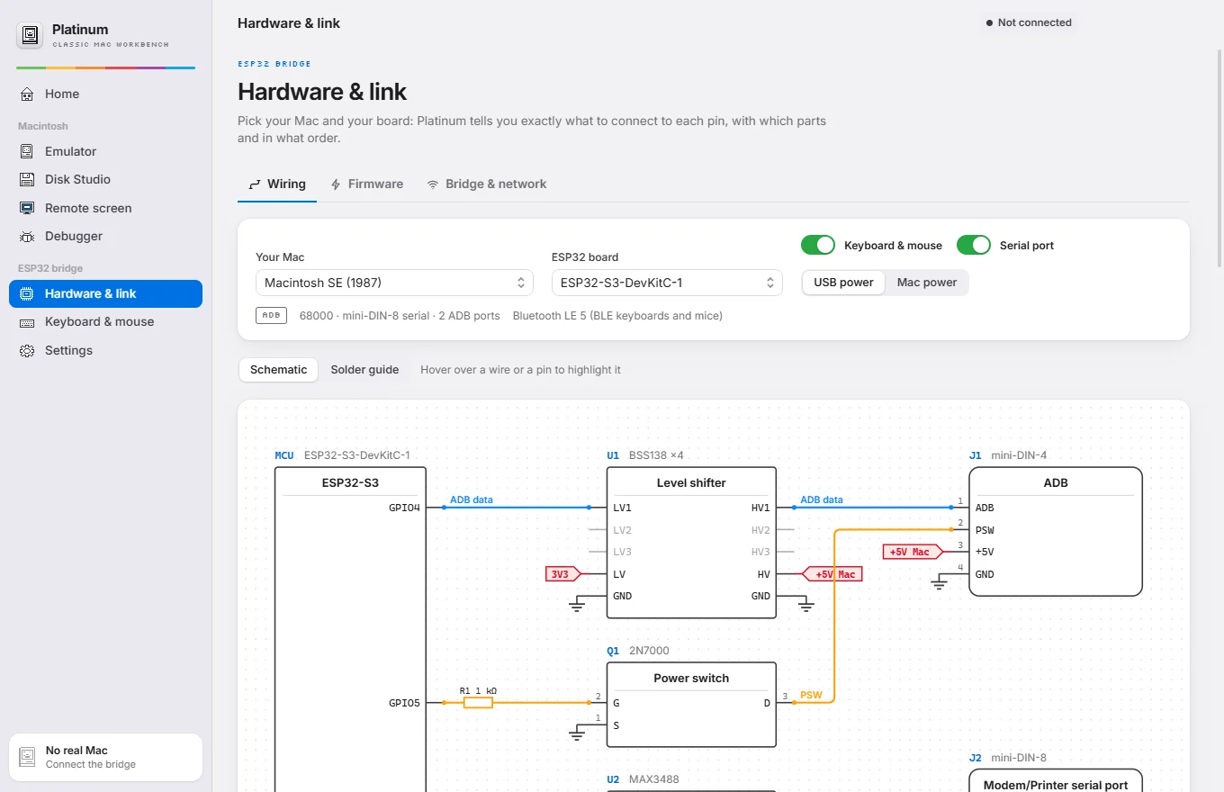This screenshot has width=1224, height=792.
Task: Open Home via its house icon
Action: tap(27, 94)
